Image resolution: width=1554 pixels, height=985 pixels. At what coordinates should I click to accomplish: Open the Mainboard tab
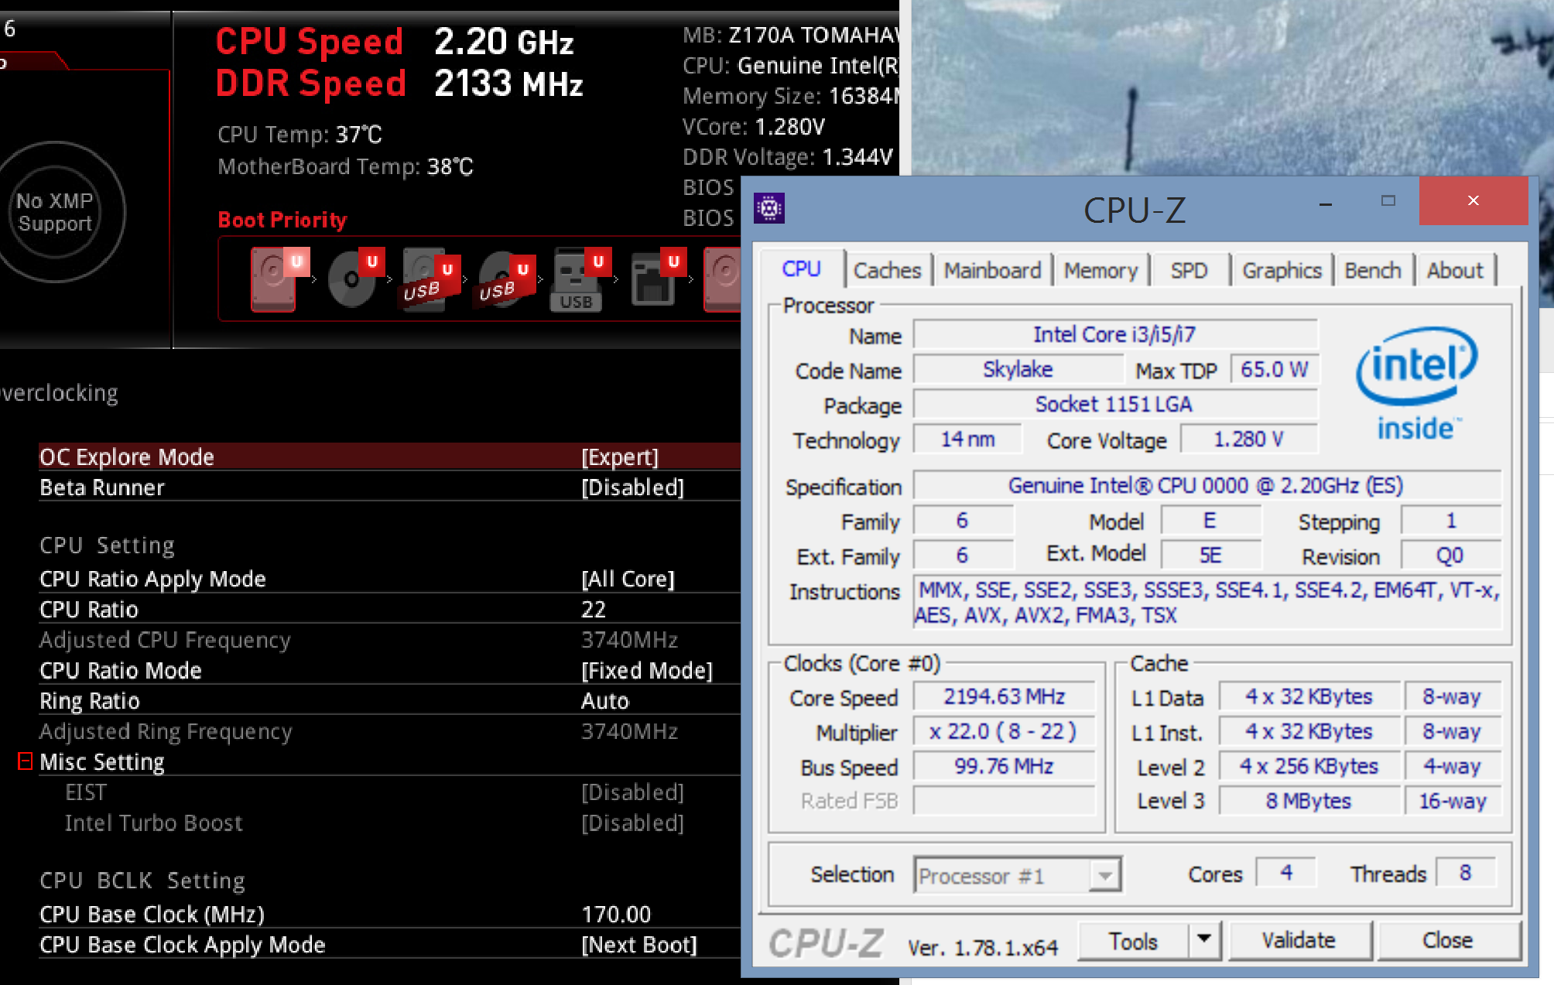click(x=991, y=270)
